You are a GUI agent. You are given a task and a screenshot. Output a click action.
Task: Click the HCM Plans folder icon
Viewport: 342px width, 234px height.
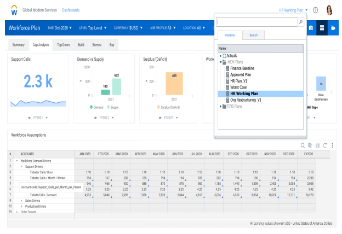224,62
